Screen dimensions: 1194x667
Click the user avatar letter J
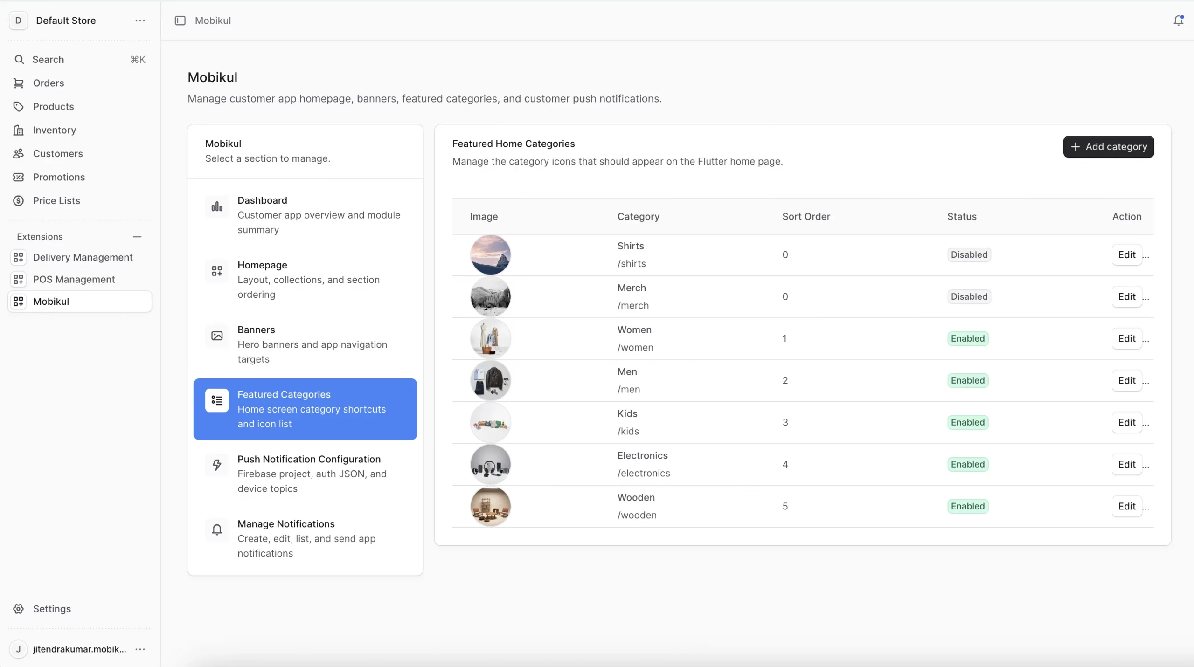(x=18, y=649)
